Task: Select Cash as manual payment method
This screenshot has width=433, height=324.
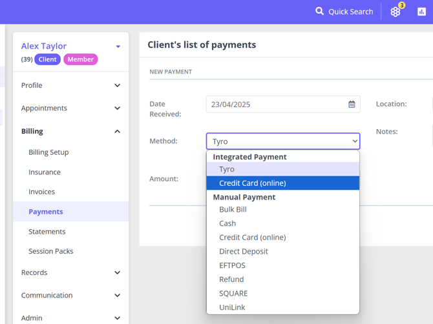Action: pos(227,223)
